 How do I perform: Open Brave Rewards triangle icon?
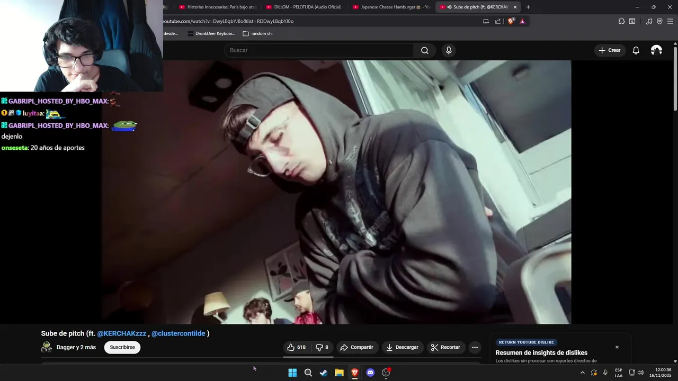[522, 21]
